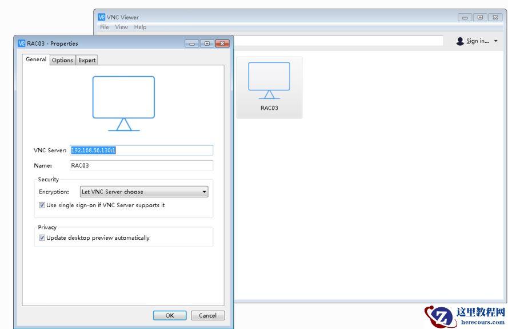
Task: Toggle Use single sign-on checkbox
Action: point(42,205)
